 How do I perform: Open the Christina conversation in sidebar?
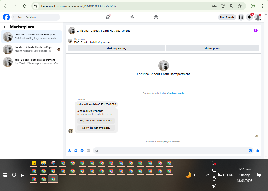point(31,37)
